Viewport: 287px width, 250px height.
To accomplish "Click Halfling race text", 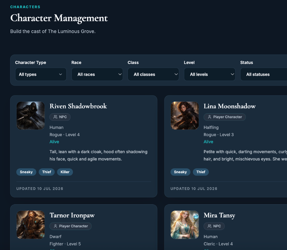I will coord(211,128).
